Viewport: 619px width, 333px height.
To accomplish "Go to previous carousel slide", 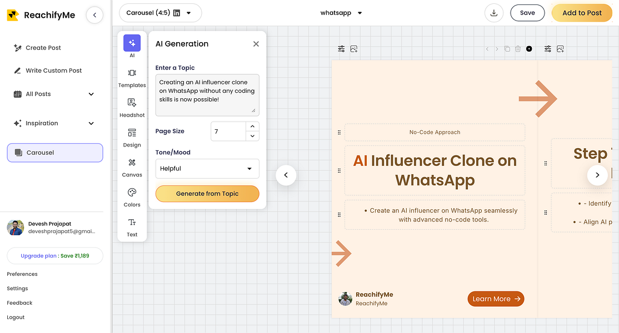I will pyautogui.click(x=286, y=175).
